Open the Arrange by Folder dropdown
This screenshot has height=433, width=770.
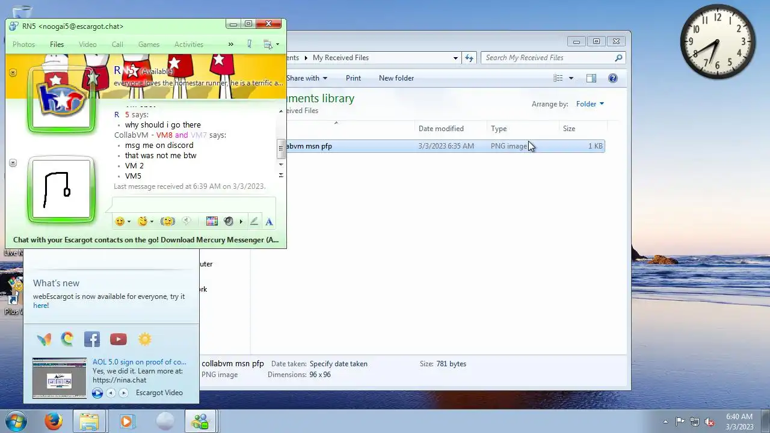point(590,104)
